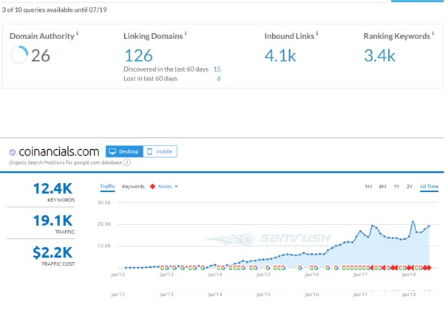The height and width of the screenshot is (310, 448).
Task: Click the 6 lost domains link
Action: (x=219, y=78)
